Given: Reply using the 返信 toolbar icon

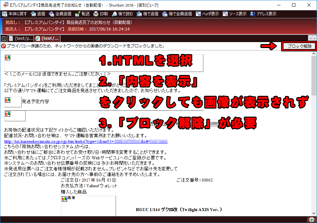Looking at the screenshot, I should [38, 14].
